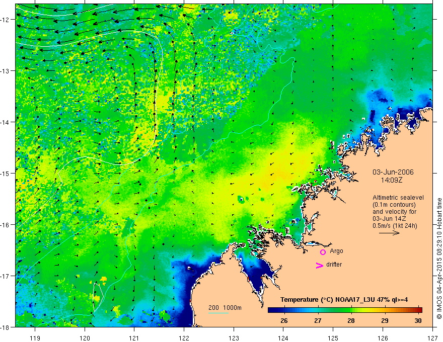Click the longitude axis label '119'
This screenshot has height=342, width=443.
coord(35,338)
